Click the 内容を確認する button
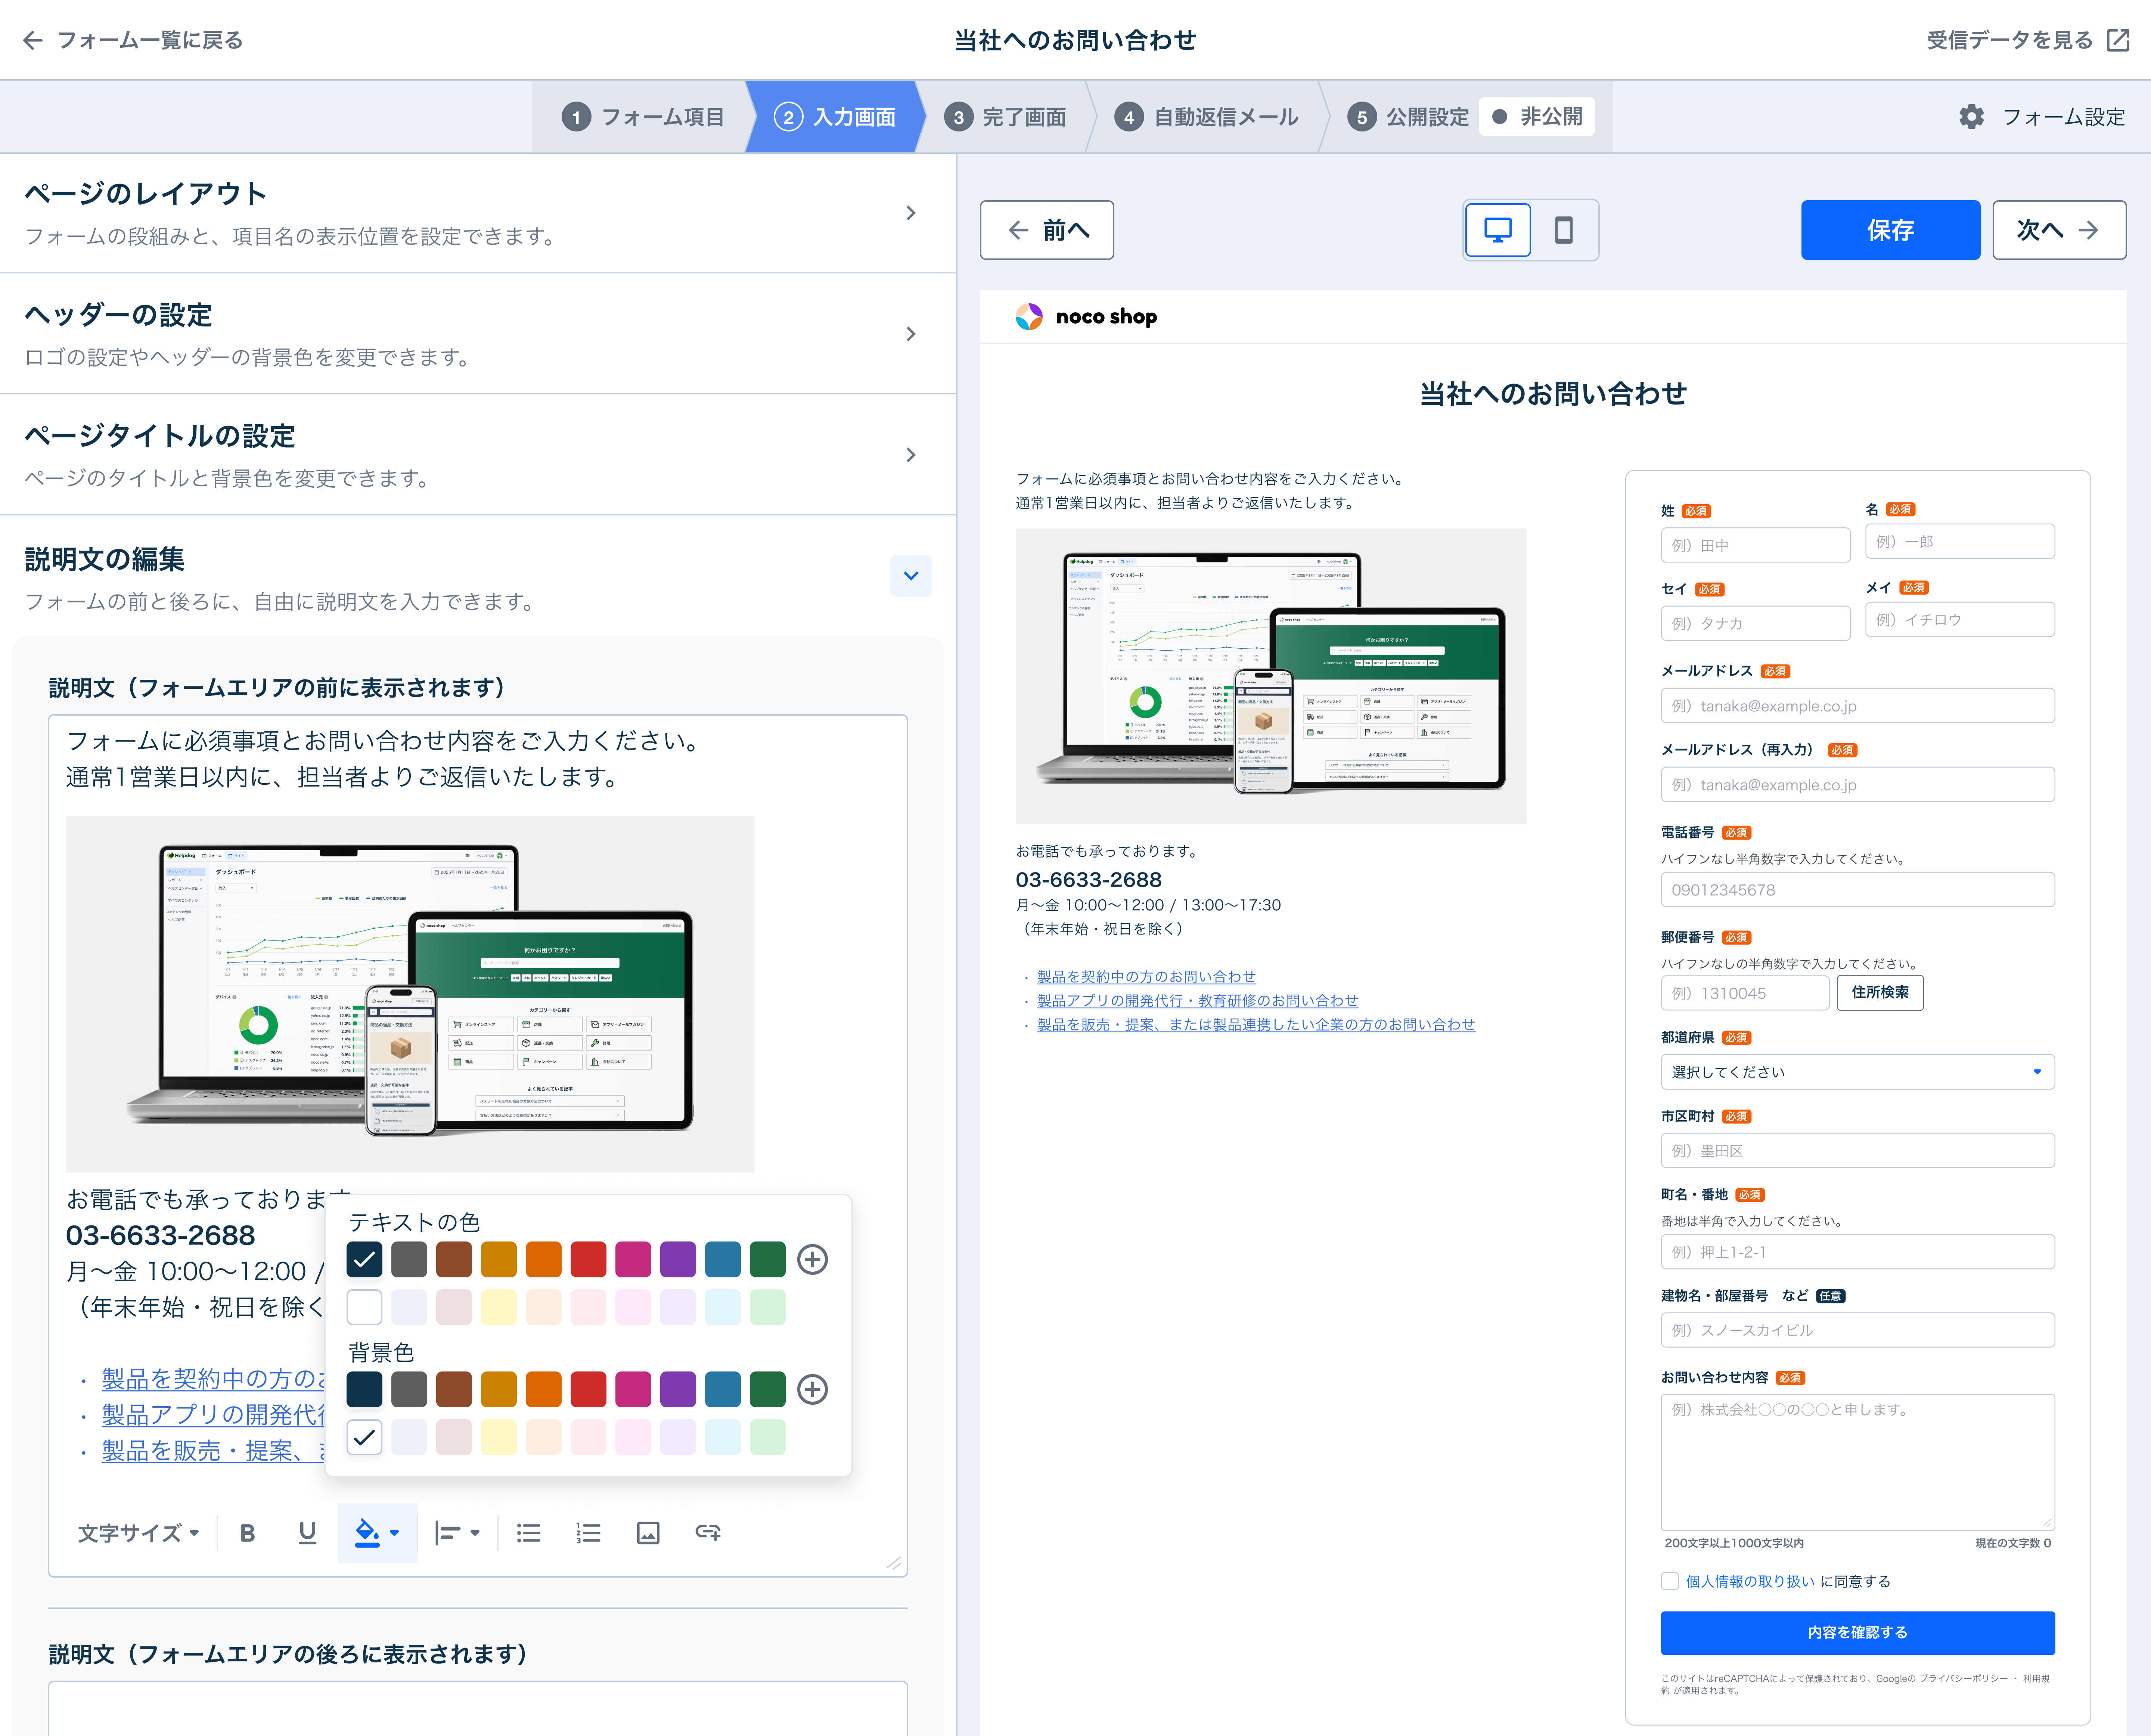Image resolution: width=2151 pixels, height=1736 pixels. pos(1857,1632)
